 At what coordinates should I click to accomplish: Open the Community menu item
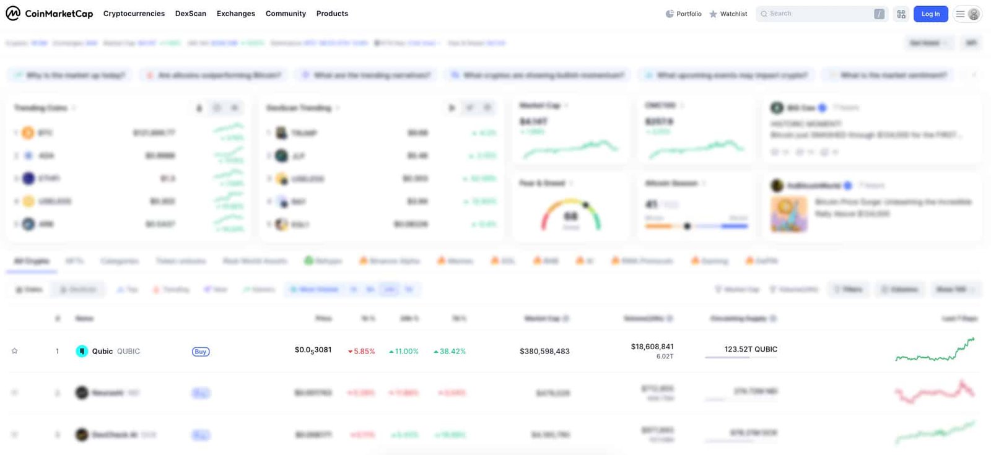(x=286, y=14)
